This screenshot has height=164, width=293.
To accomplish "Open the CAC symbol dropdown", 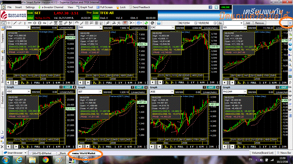I will 172,28.
